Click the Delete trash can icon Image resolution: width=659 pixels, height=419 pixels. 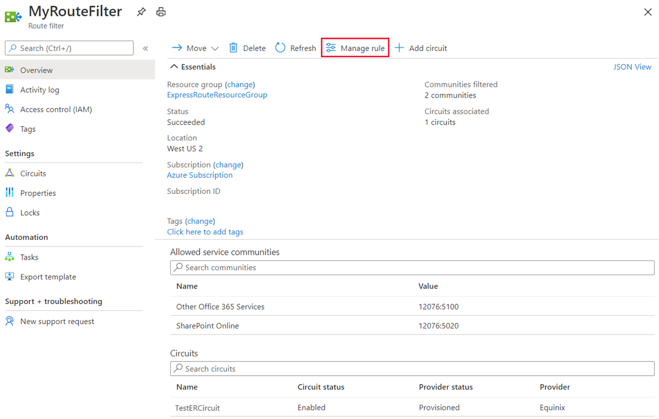pos(233,48)
